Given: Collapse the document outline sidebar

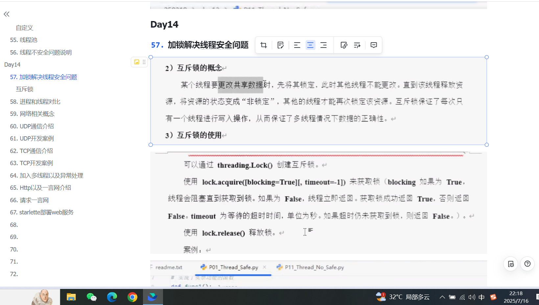Looking at the screenshot, I should tap(7, 14).
